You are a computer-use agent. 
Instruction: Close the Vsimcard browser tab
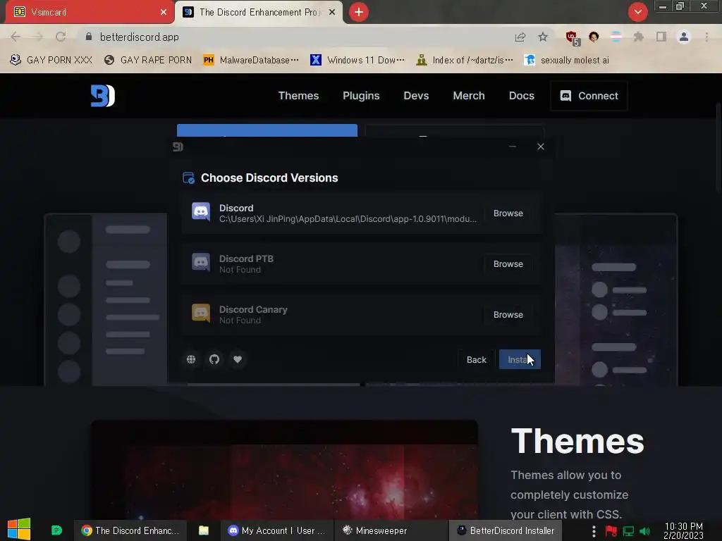[164, 12]
